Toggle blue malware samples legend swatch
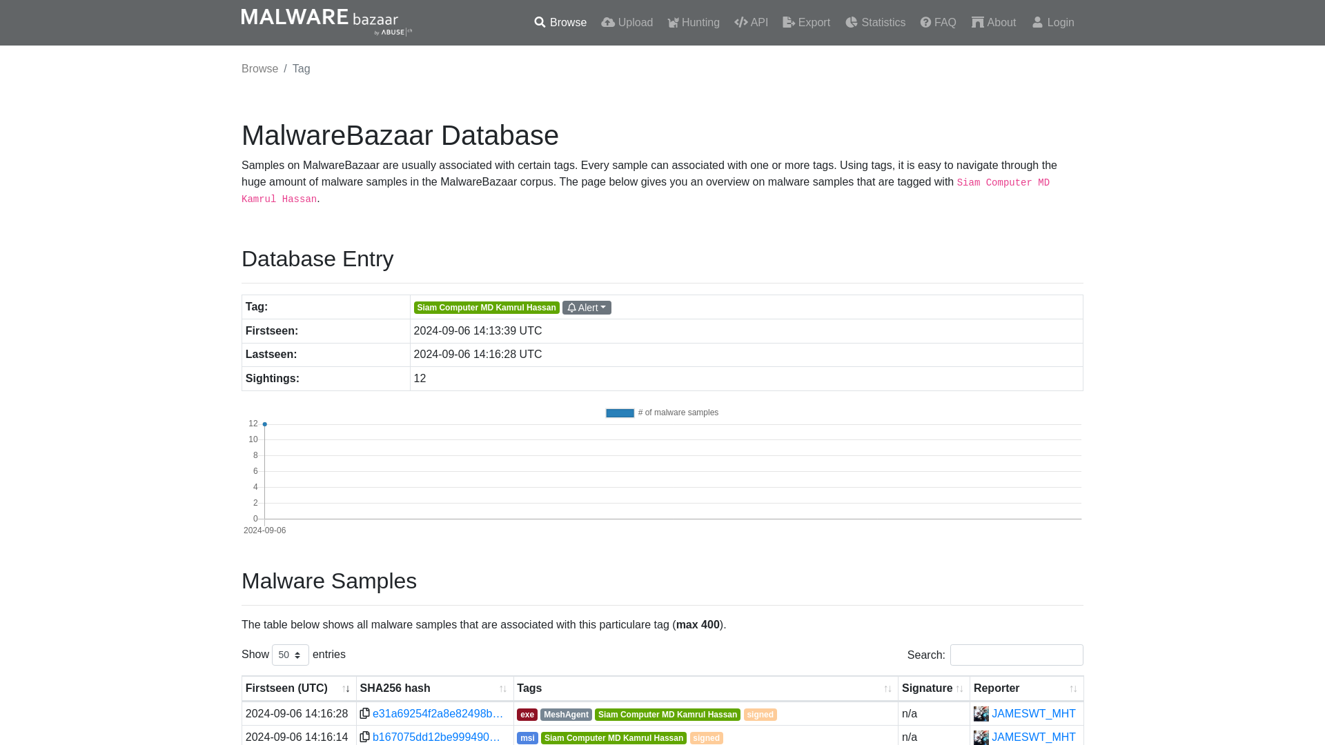 [620, 413]
